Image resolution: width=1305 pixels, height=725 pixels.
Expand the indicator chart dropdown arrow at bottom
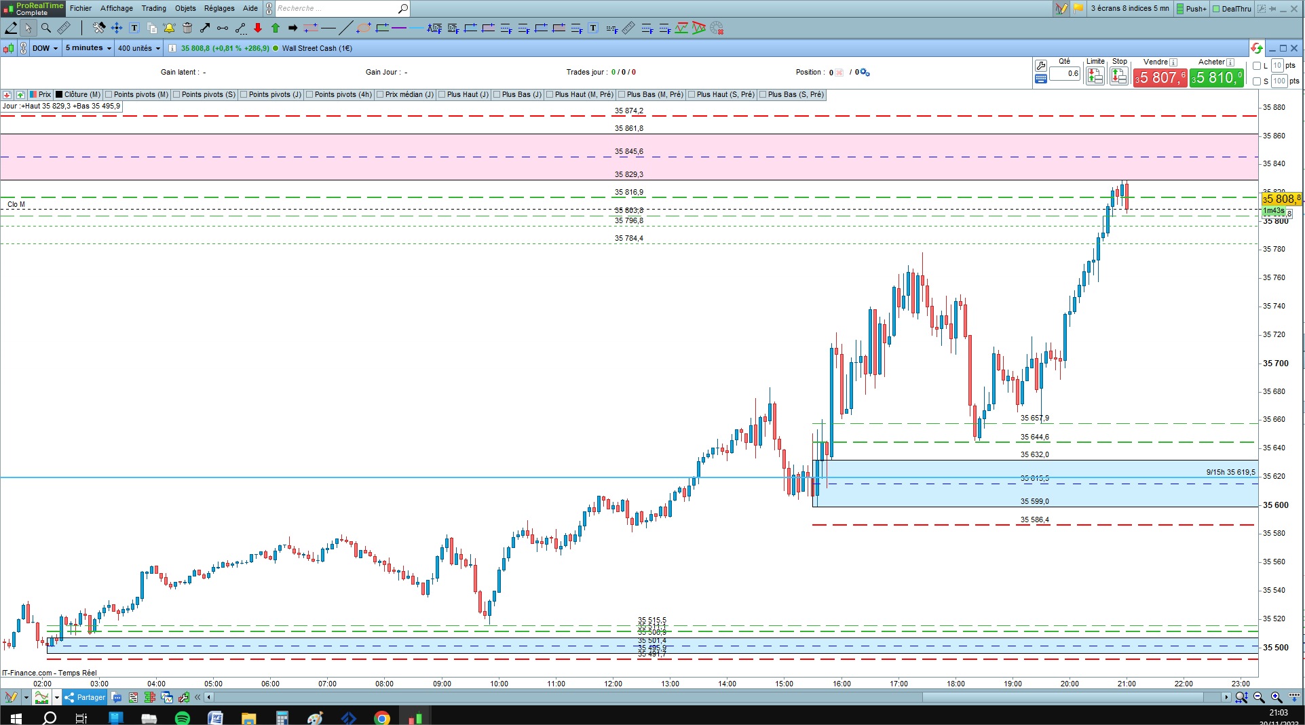57,697
